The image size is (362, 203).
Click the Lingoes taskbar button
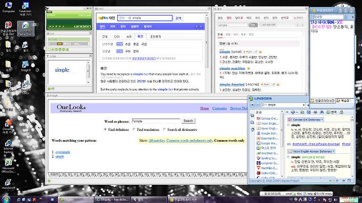[x=75, y=199]
